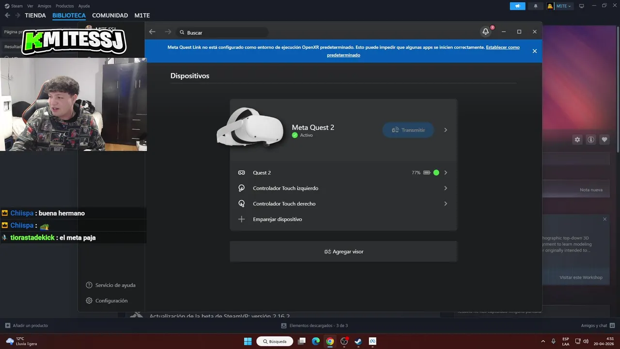
Task: Show hidden system tray icons
Action: click(542, 341)
